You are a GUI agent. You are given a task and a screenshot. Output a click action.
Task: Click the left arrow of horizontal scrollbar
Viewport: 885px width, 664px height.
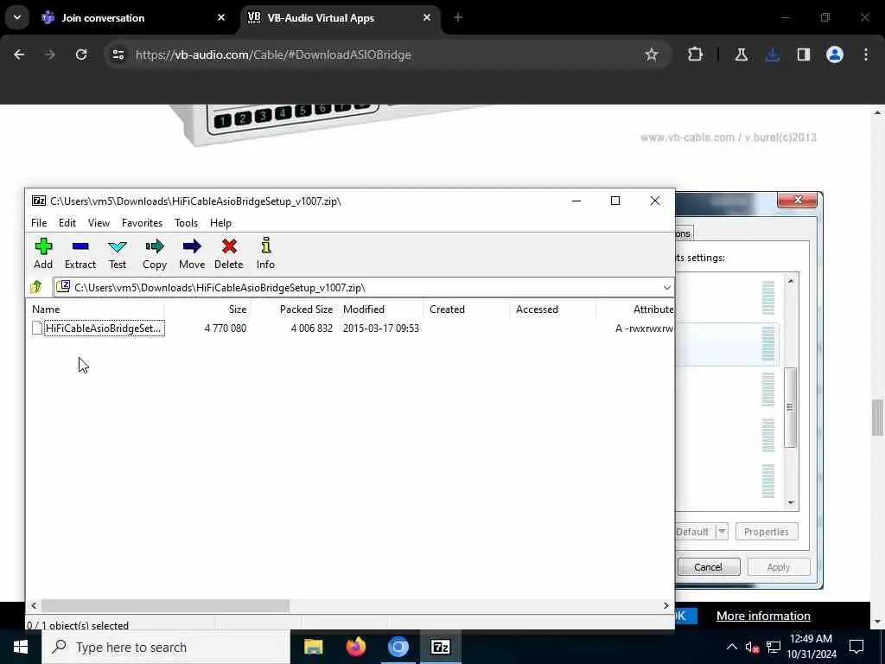click(x=34, y=606)
